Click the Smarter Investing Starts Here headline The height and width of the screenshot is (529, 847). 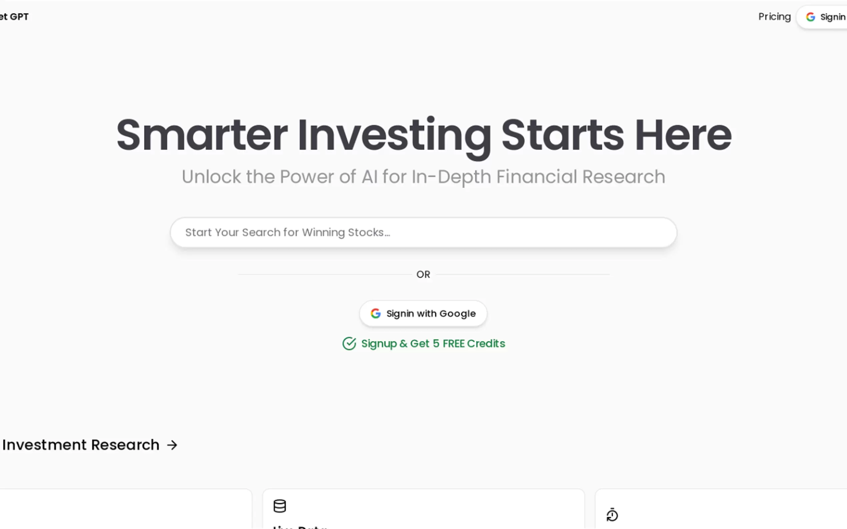pos(424,135)
